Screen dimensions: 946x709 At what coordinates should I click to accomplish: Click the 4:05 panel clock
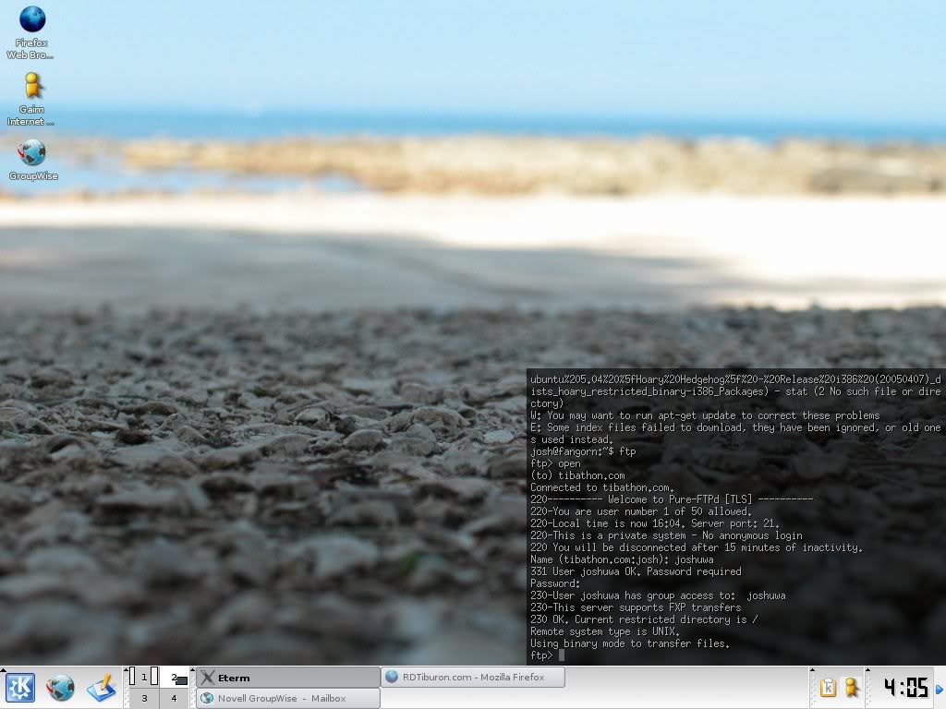pyautogui.click(x=905, y=687)
